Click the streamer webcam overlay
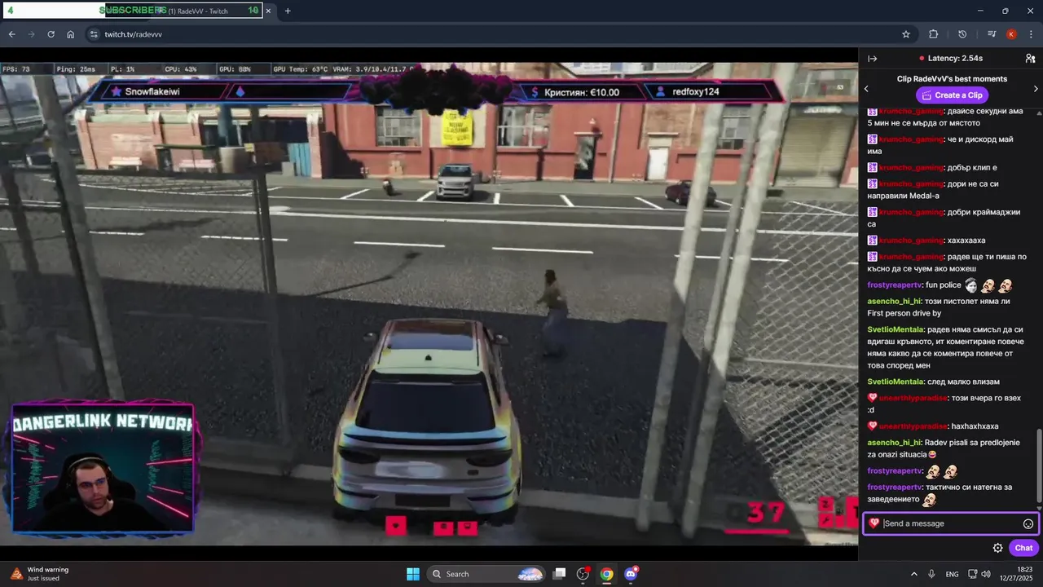The image size is (1043, 587). pyautogui.click(x=103, y=469)
